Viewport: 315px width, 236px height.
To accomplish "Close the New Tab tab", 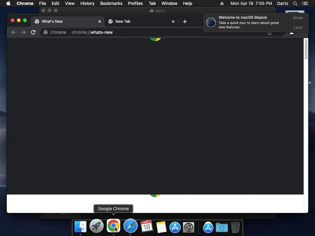I will click(x=173, y=22).
